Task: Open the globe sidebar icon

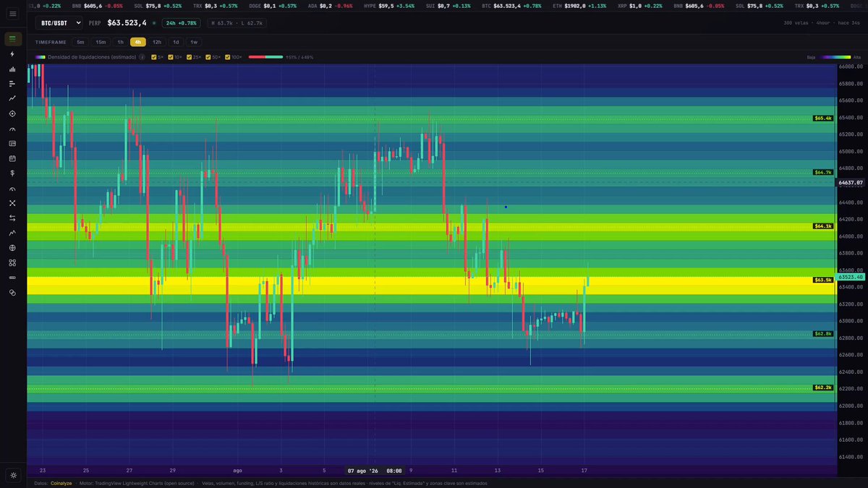Action: (12, 247)
